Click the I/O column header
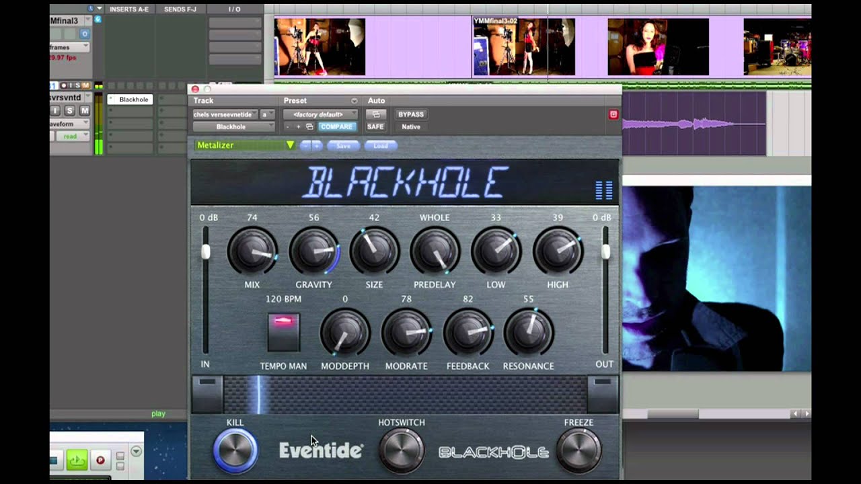Image resolution: width=861 pixels, height=484 pixels. tap(234, 9)
